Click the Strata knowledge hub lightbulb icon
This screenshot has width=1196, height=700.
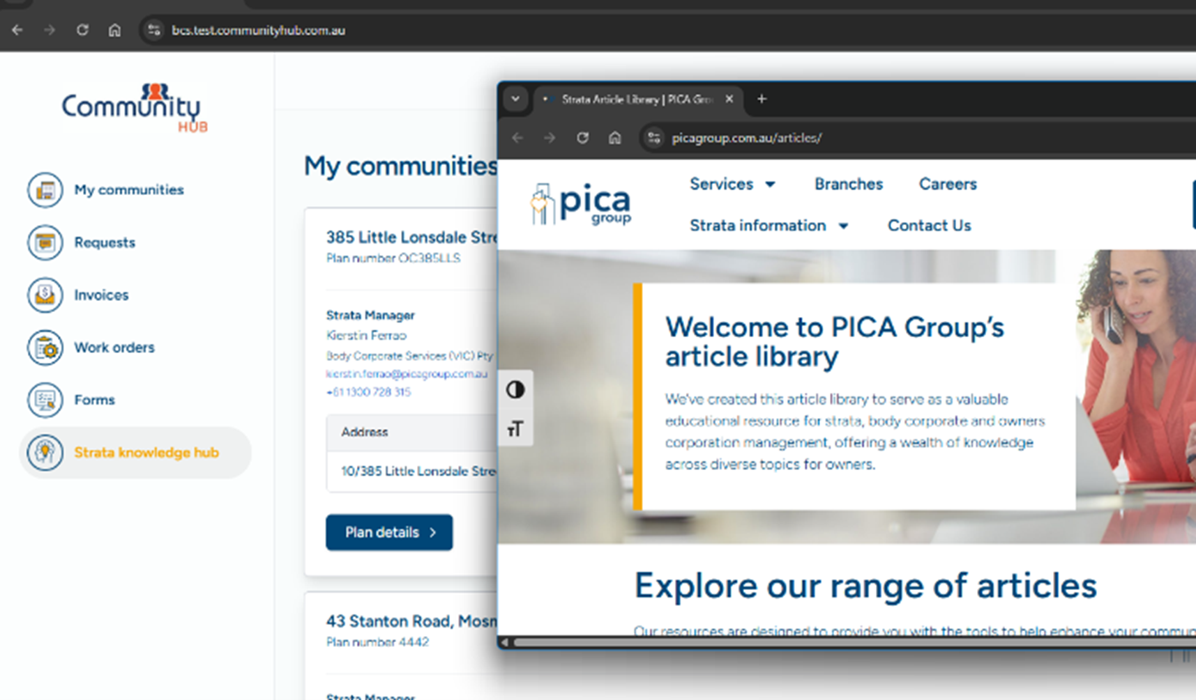pyautogui.click(x=45, y=453)
